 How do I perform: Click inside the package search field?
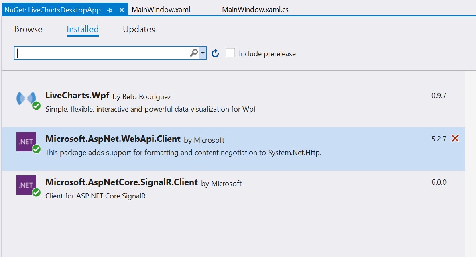[102, 53]
